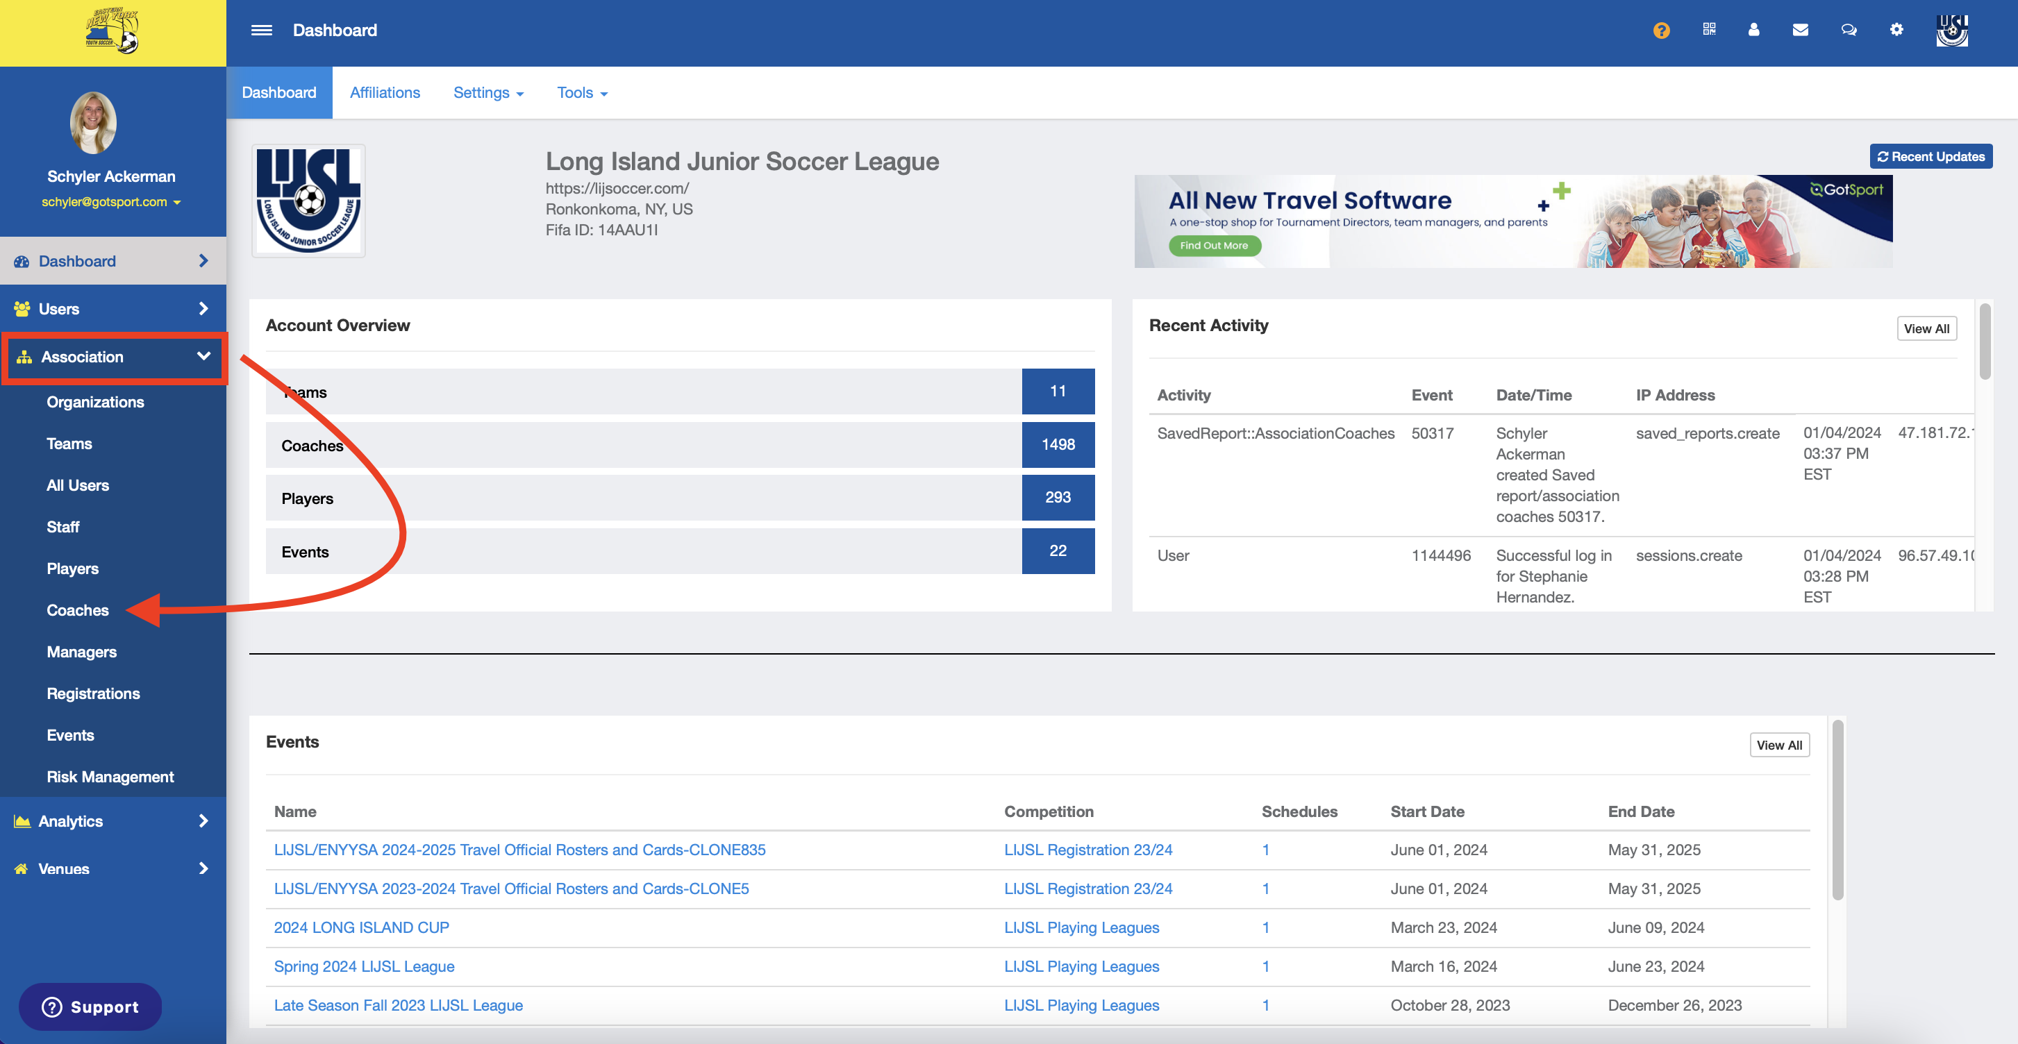Switch to the Affiliations tab
This screenshot has height=1044, width=2018.
[x=385, y=92]
